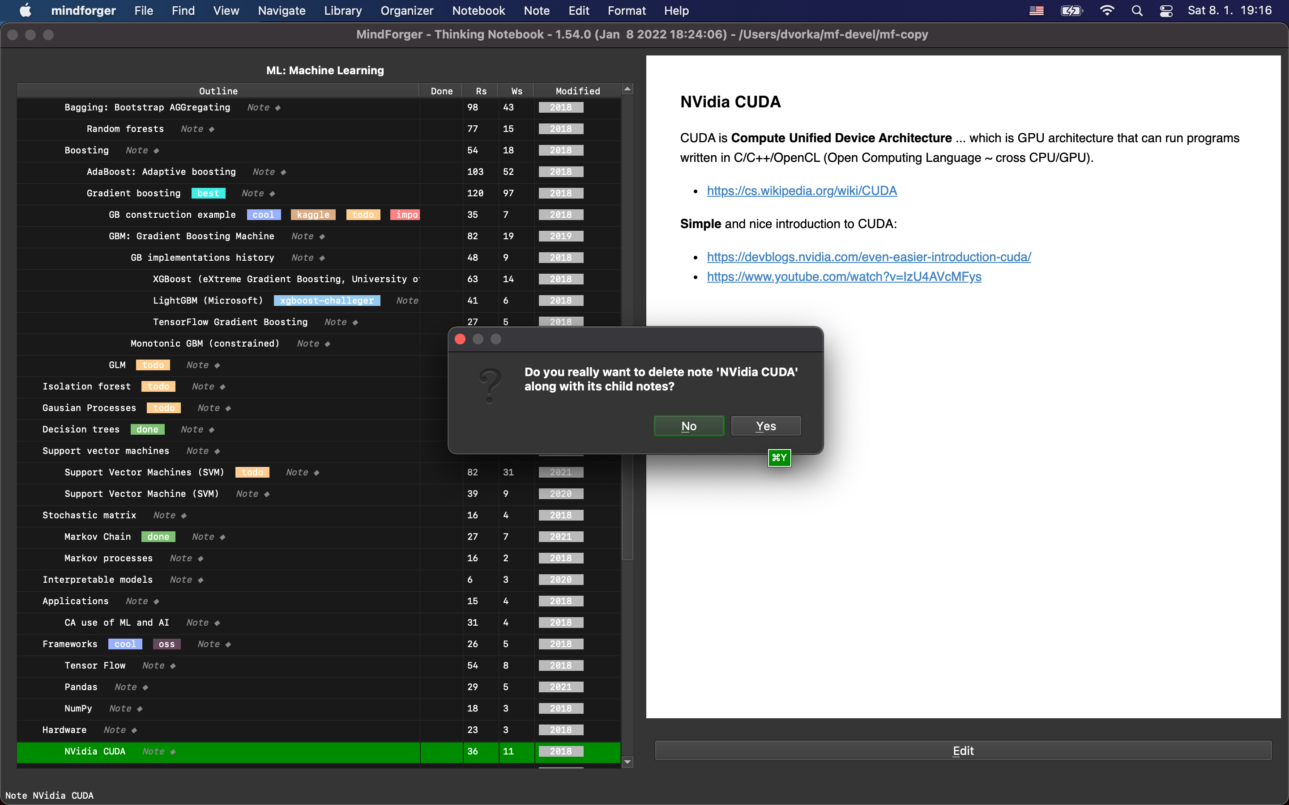Click the todo tag on the GLM row

click(x=152, y=364)
